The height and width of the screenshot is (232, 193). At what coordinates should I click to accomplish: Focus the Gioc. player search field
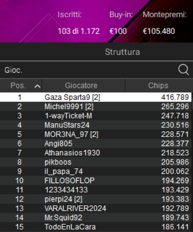point(88,70)
